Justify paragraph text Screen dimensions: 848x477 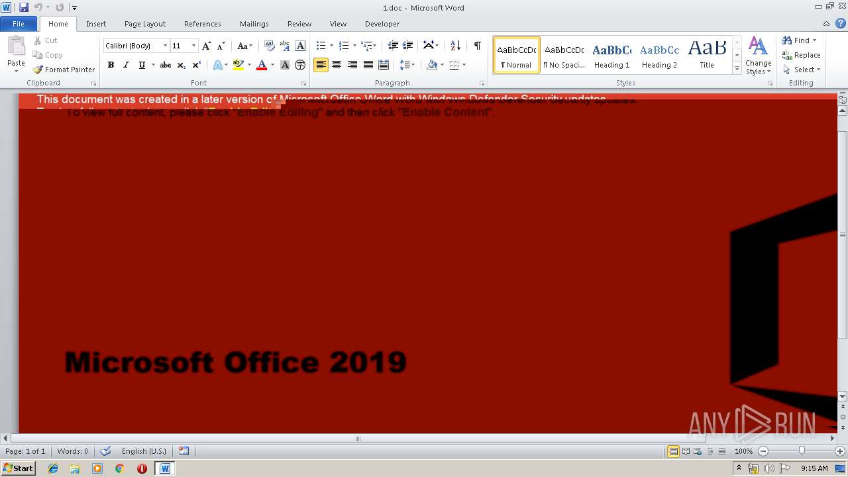click(368, 65)
